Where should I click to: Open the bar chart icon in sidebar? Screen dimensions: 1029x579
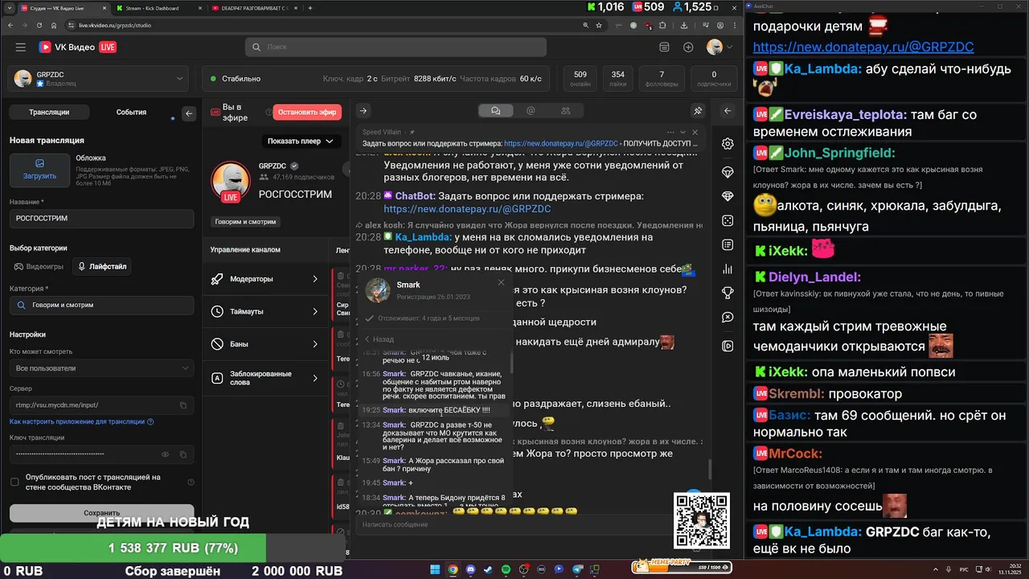point(728,269)
